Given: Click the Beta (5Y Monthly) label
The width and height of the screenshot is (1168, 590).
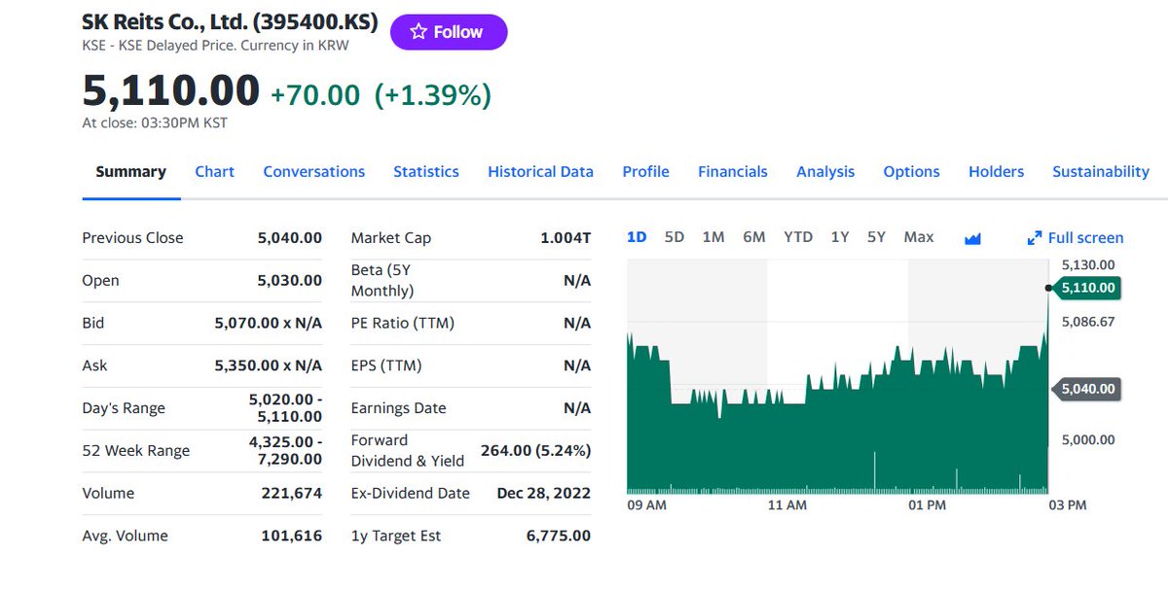Looking at the screenshot, I should pyautogui.click(x=383, y=280).
